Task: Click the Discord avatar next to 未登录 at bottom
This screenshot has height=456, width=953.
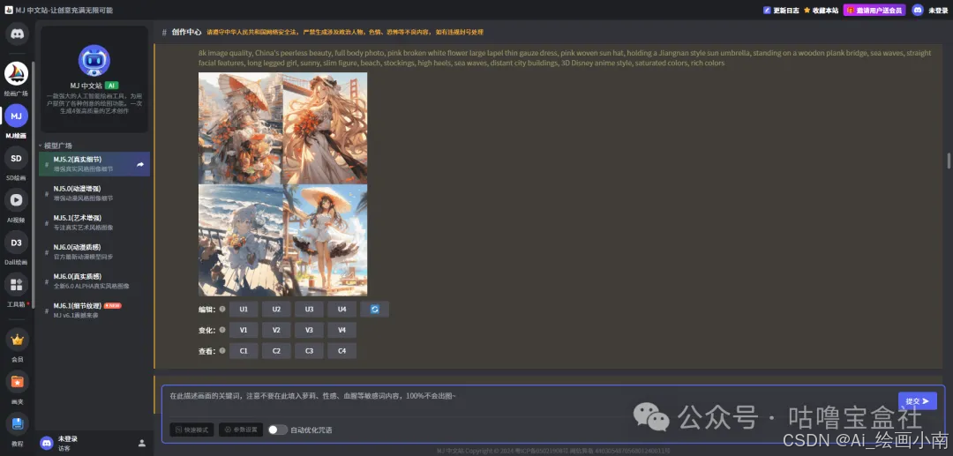Action: [47, 443]
